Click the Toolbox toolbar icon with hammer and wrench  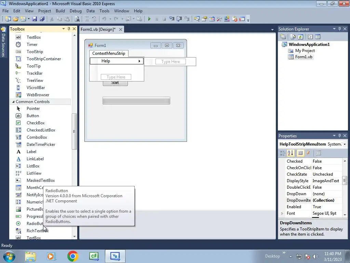219,19
